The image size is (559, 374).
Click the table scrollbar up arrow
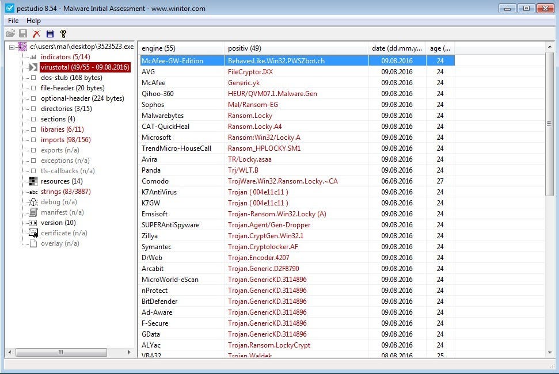[x=549, y=47]
